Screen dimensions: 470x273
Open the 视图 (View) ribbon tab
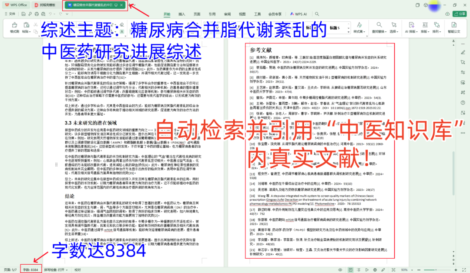(242, 14)
